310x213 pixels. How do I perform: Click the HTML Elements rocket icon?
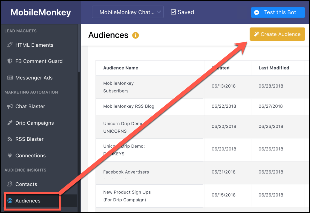[10, 45]
